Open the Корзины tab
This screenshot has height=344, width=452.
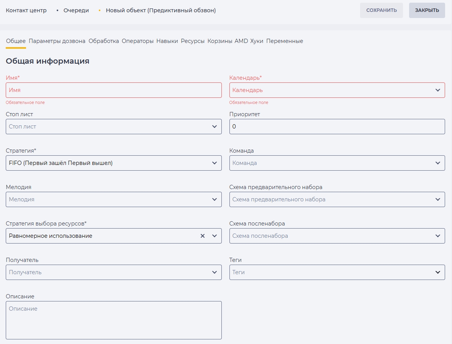point(219,41)
